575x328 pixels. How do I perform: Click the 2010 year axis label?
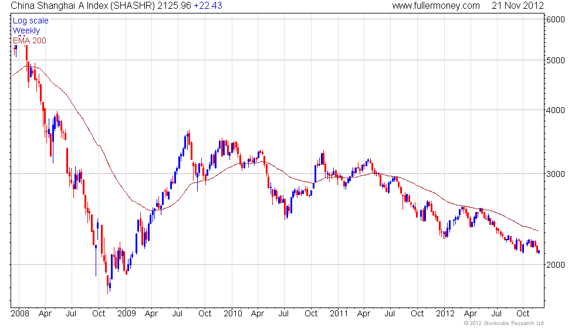click(233, 314)
